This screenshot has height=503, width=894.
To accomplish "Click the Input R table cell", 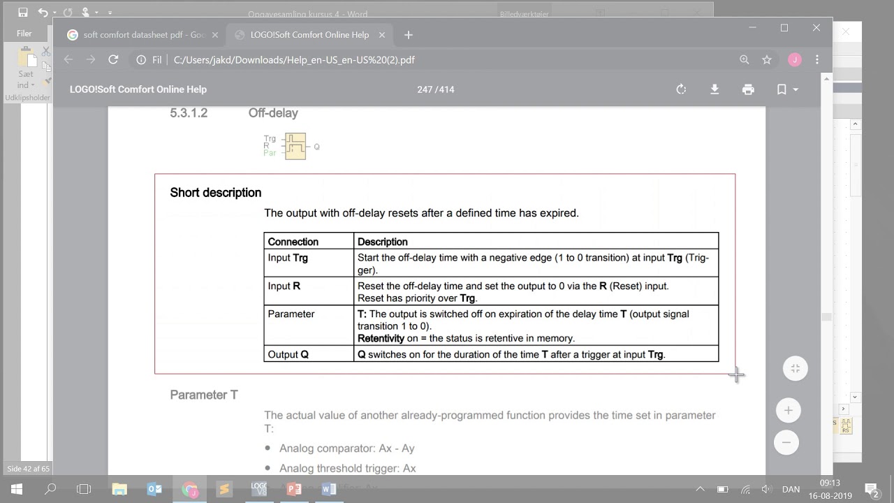I will (309, 291).
